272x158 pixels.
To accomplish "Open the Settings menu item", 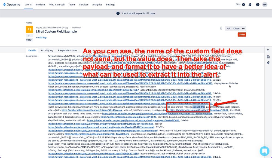I will pyautogui.click(x=111, y=5).
